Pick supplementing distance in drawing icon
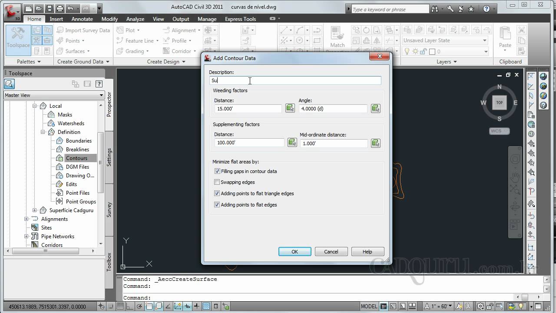The width and height of the screenshot is (556, 313). click(x=292, y=143)
